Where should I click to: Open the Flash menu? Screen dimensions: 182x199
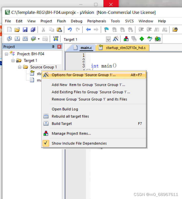pyautogui.click(x=61, y=21)
